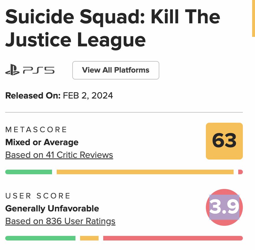255x250 pixels.
Task: Click the yellow strip at top right edge
Action: pos(253,18)
